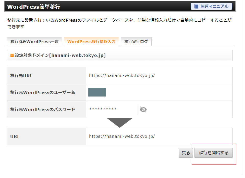The image size is (245, 178).
Task: Toggle password visibility eye icon
Action: point(143,109)
